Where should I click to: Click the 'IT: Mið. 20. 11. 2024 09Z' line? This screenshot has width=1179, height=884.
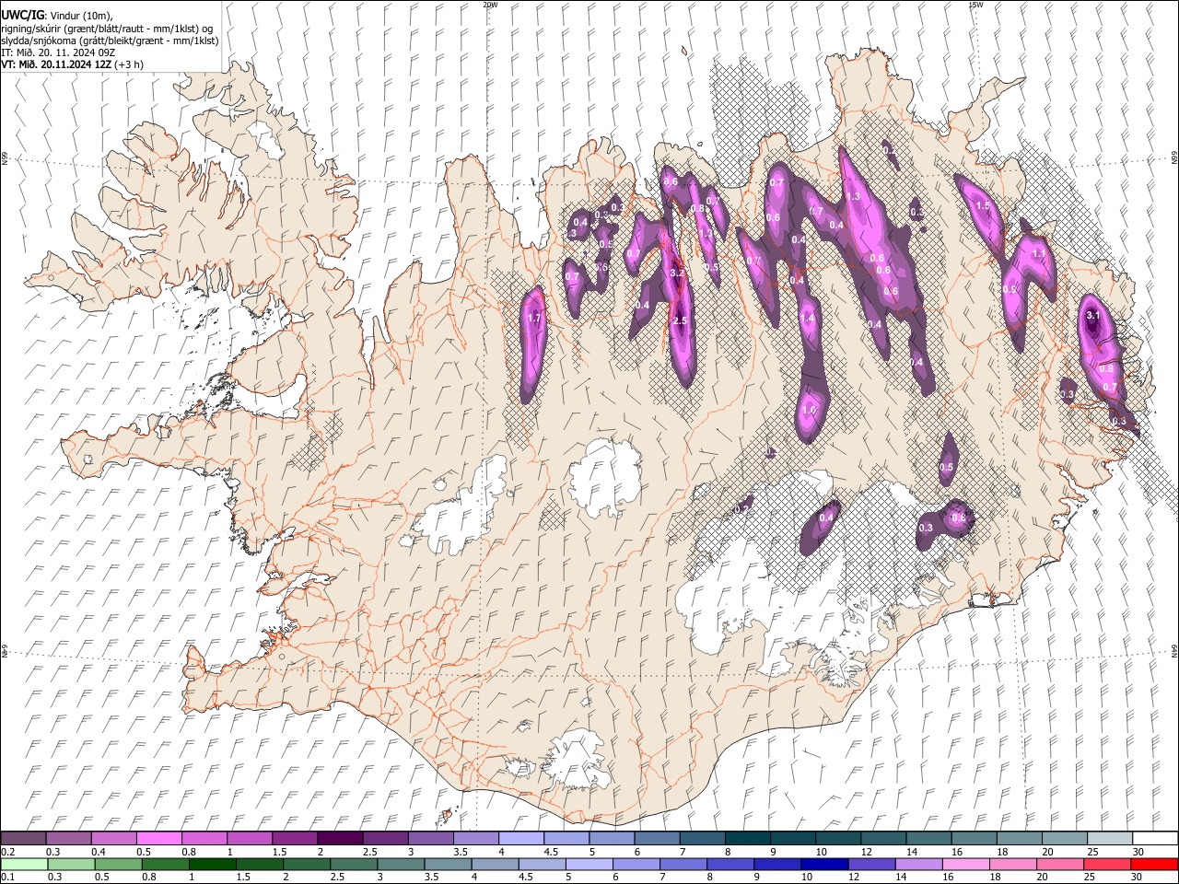pos(58,52)
